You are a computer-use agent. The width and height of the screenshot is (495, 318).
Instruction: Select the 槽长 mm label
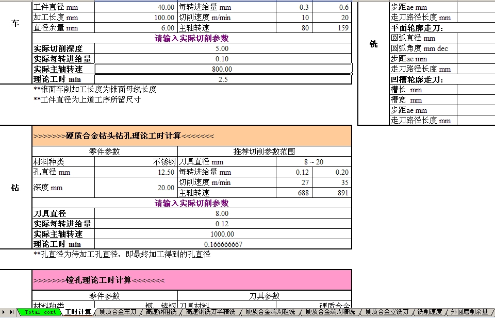pyautogui.click(x=423, y=90)
